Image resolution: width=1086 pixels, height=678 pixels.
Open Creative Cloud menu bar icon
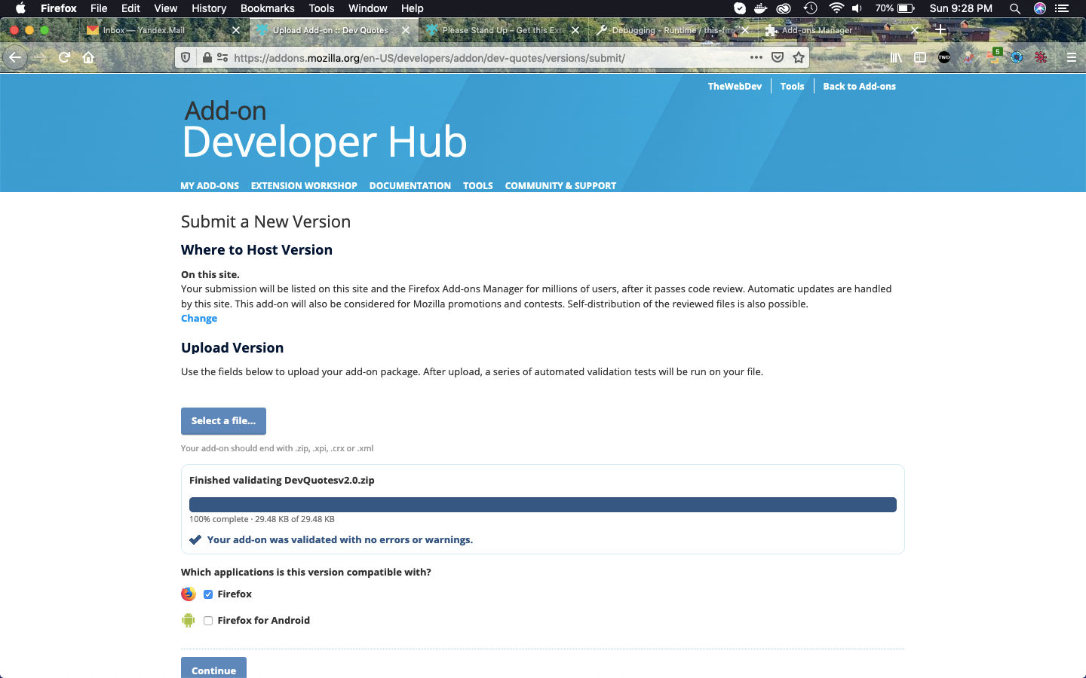click(x=784, y=8)
